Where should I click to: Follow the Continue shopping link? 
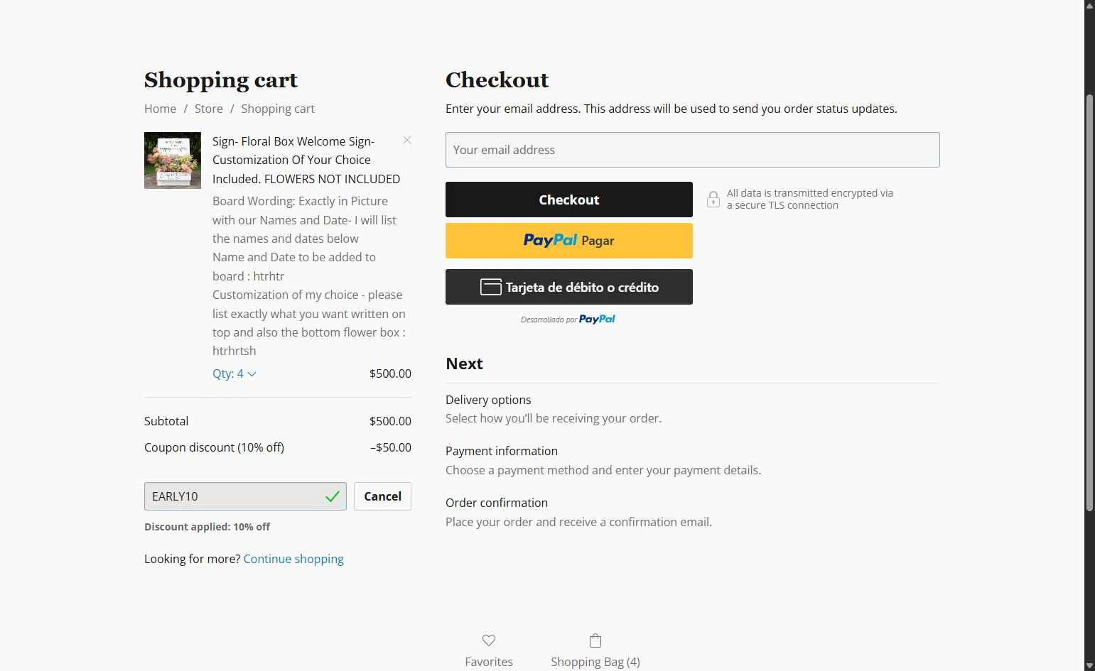[x=293, y=559]
